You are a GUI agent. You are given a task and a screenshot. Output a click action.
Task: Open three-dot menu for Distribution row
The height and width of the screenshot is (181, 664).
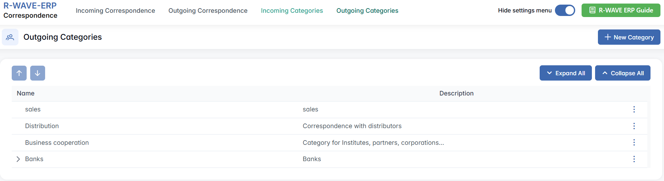tap(634, 126)
